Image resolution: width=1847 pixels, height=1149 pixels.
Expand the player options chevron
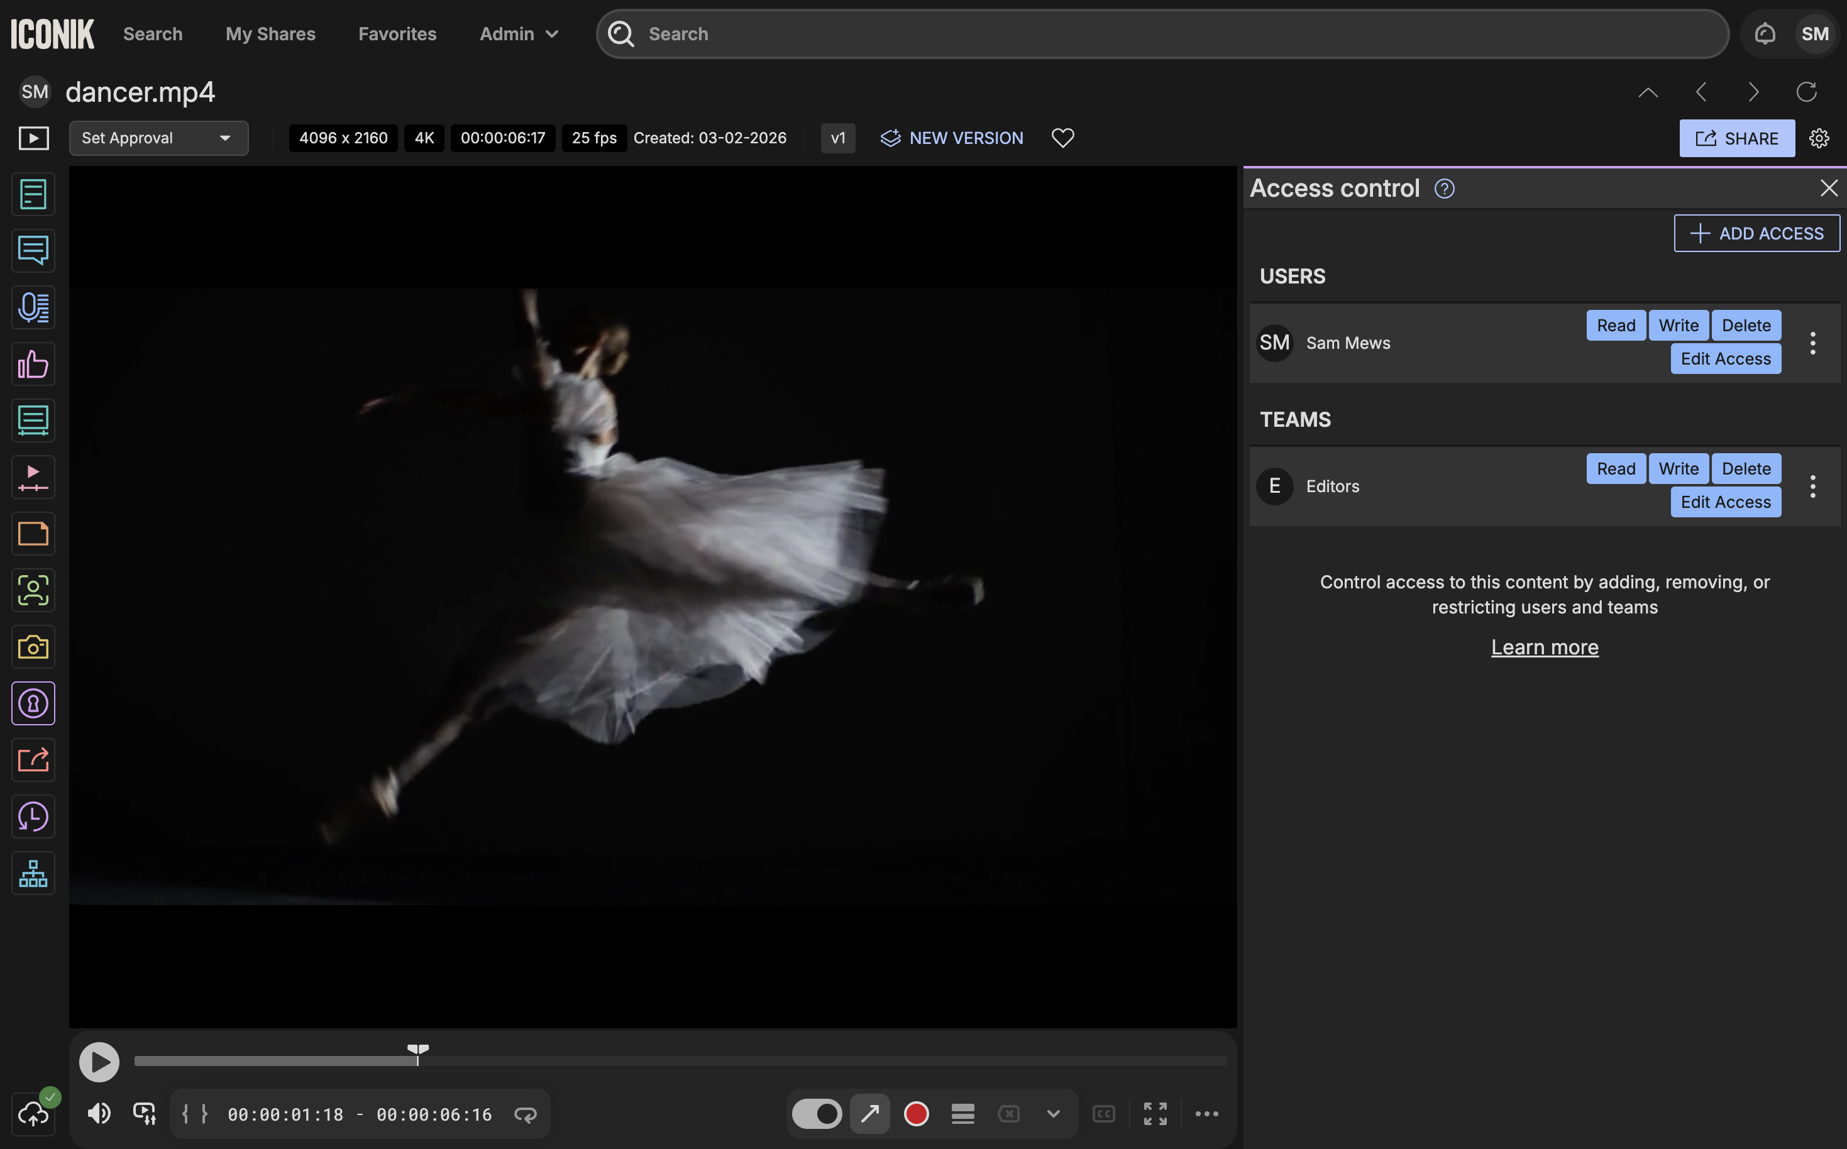click(1053, 1114)
